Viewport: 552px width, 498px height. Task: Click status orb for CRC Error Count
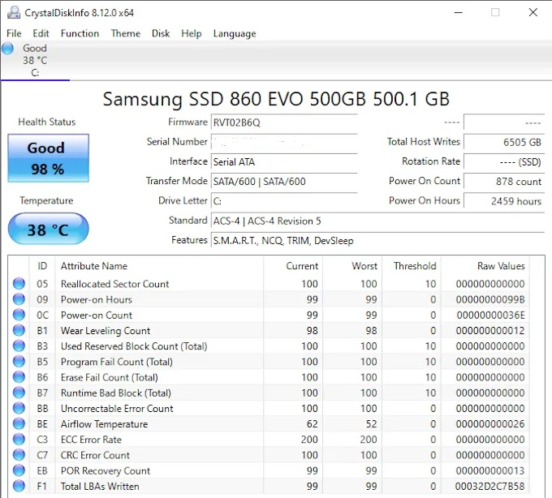click(x=19, y=455)
